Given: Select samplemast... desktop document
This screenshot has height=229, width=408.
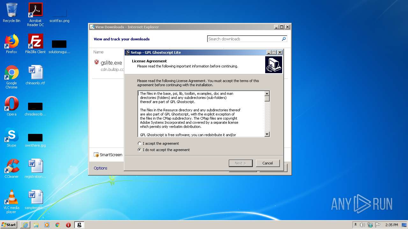Looking at the screenshot, I should (35, 200).
